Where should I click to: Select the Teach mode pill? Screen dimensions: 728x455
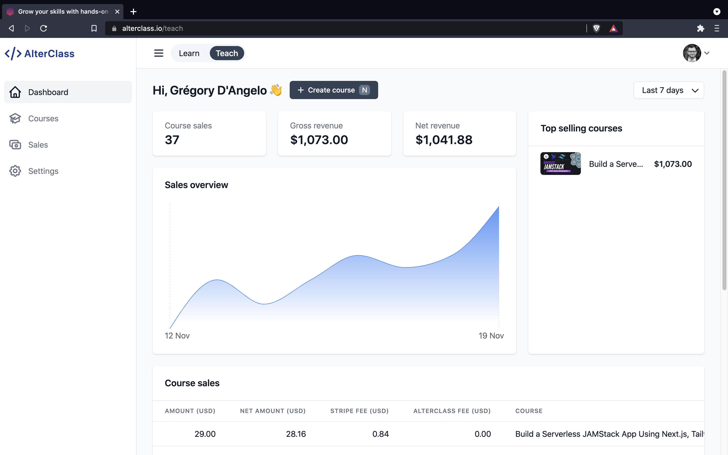coord(227,53)
